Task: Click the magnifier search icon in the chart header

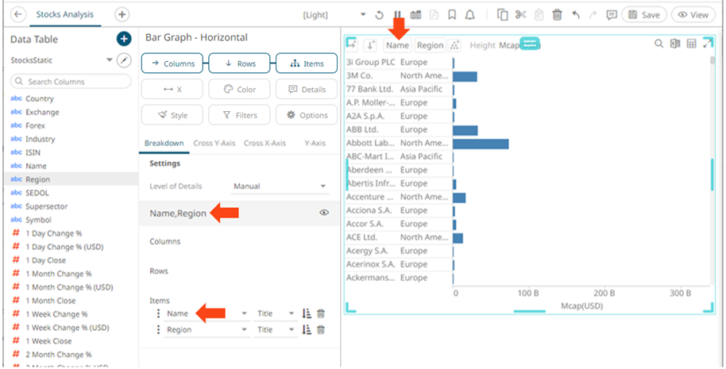Action: 658,44
